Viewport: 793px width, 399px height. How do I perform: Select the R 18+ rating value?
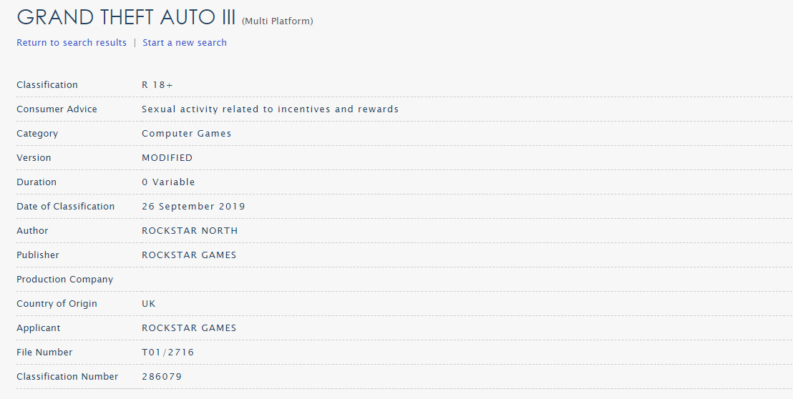click(x=157, y=85)
